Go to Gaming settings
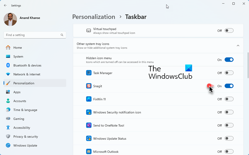249x155 pixels. point(35,119)
